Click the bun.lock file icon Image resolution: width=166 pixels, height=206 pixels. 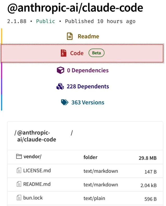[19, 198]
